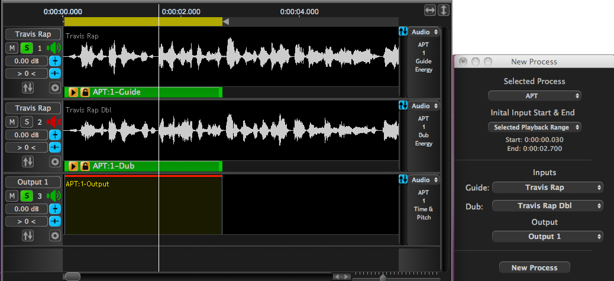This screenshot has width=614, height=281.
Task: Toggle solo on track 1
Action: pos(27,49)
